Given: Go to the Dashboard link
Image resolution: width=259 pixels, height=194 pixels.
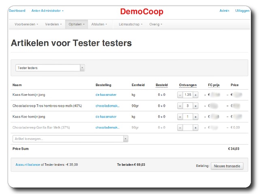Looking at the screenshot, I should tap(17, 11).
